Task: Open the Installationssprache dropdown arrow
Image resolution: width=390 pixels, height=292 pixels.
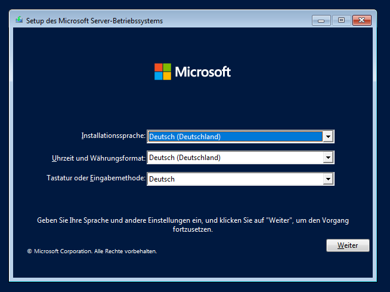Action: (328, 137)
